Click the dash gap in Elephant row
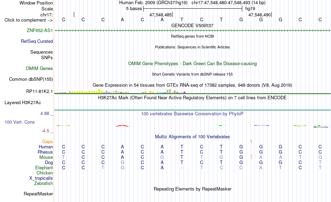 [x=182, y=168]
